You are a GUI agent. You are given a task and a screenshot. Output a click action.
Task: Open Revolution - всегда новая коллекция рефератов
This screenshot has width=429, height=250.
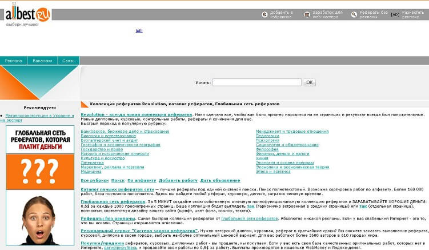(x=137, y=114)
